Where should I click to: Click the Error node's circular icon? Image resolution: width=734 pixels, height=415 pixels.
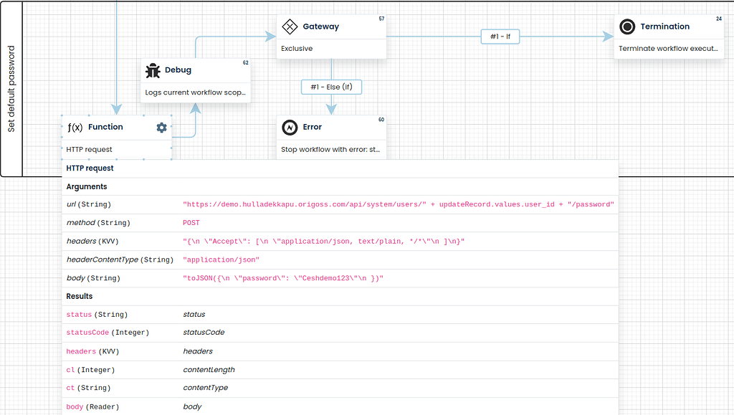tap(290, 127)
